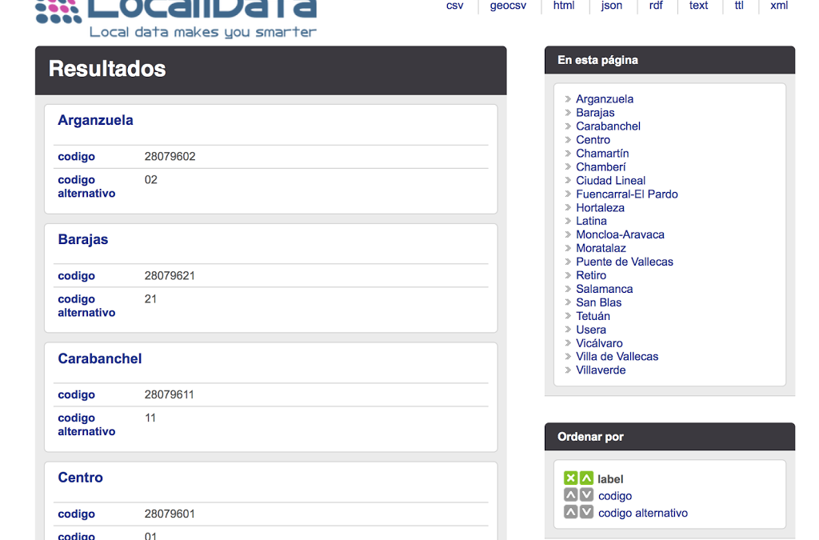Sort ascending by codigo using up arrow
Screen dimensions: 819x540
pyautogui.click(x=570, y=495)
